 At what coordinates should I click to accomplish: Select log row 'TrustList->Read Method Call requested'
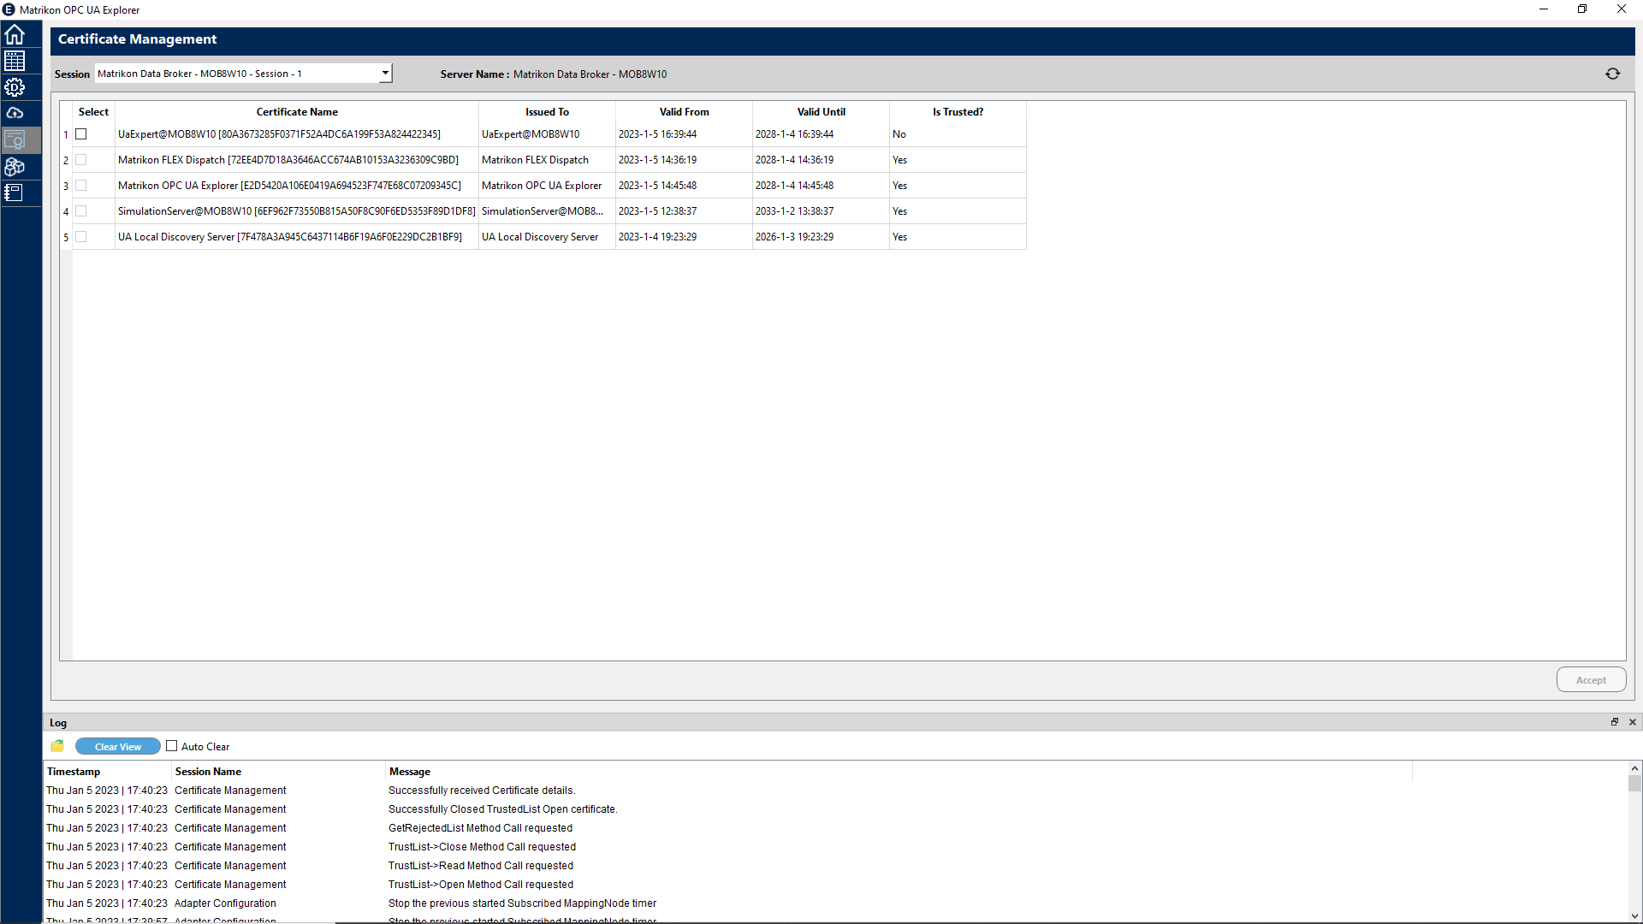(x=835, y=866)
